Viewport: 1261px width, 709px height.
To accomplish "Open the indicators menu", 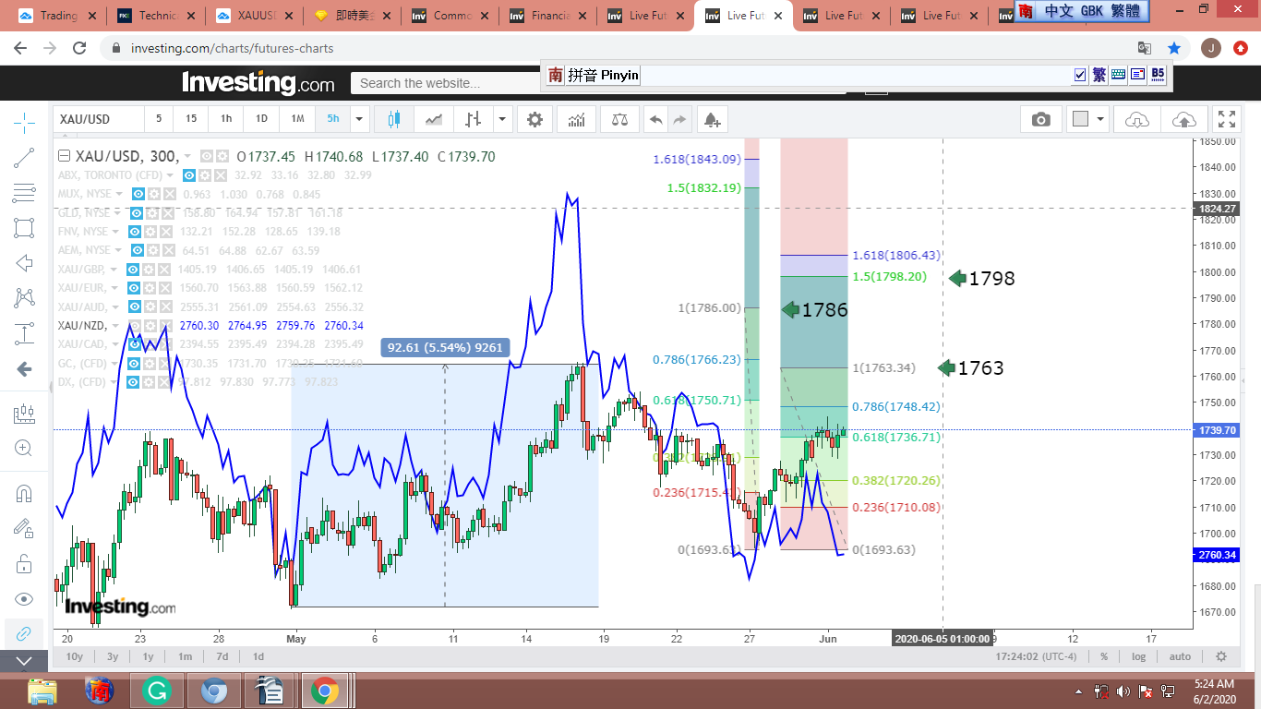I will (x=577, y=119).
